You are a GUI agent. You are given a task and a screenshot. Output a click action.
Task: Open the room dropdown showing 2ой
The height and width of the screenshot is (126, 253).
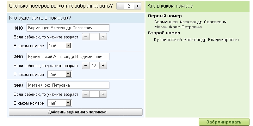pyautogui.click(x=59, y=75)
